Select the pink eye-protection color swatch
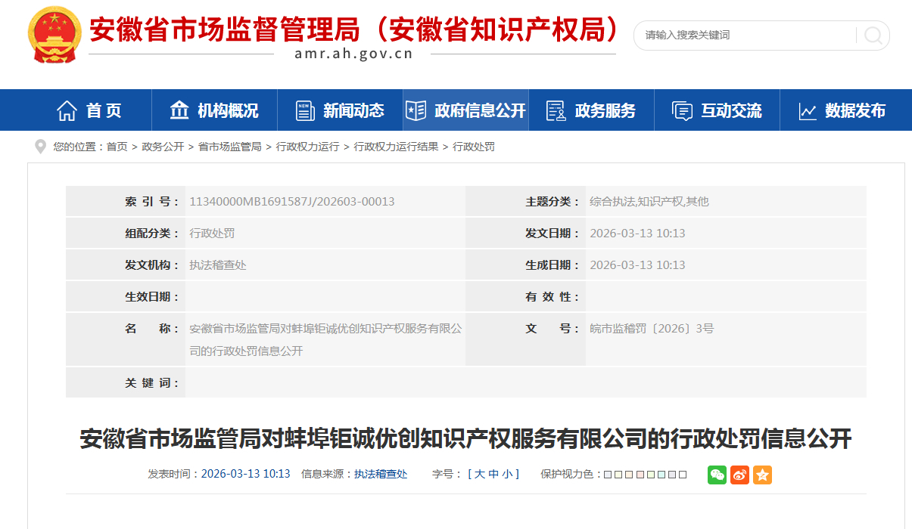The image size is (912, 529). click(640, 475)
